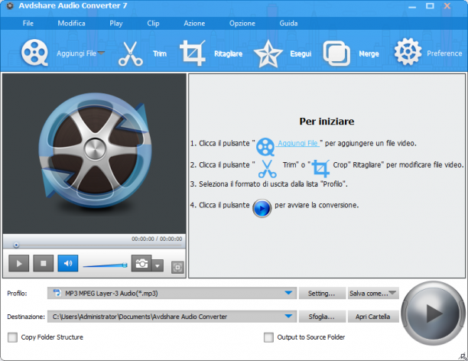Click the Aggiungi File film reel icon
Image resolution: width=468 pixels, height=361 pixels.
[x=34, y=53]
